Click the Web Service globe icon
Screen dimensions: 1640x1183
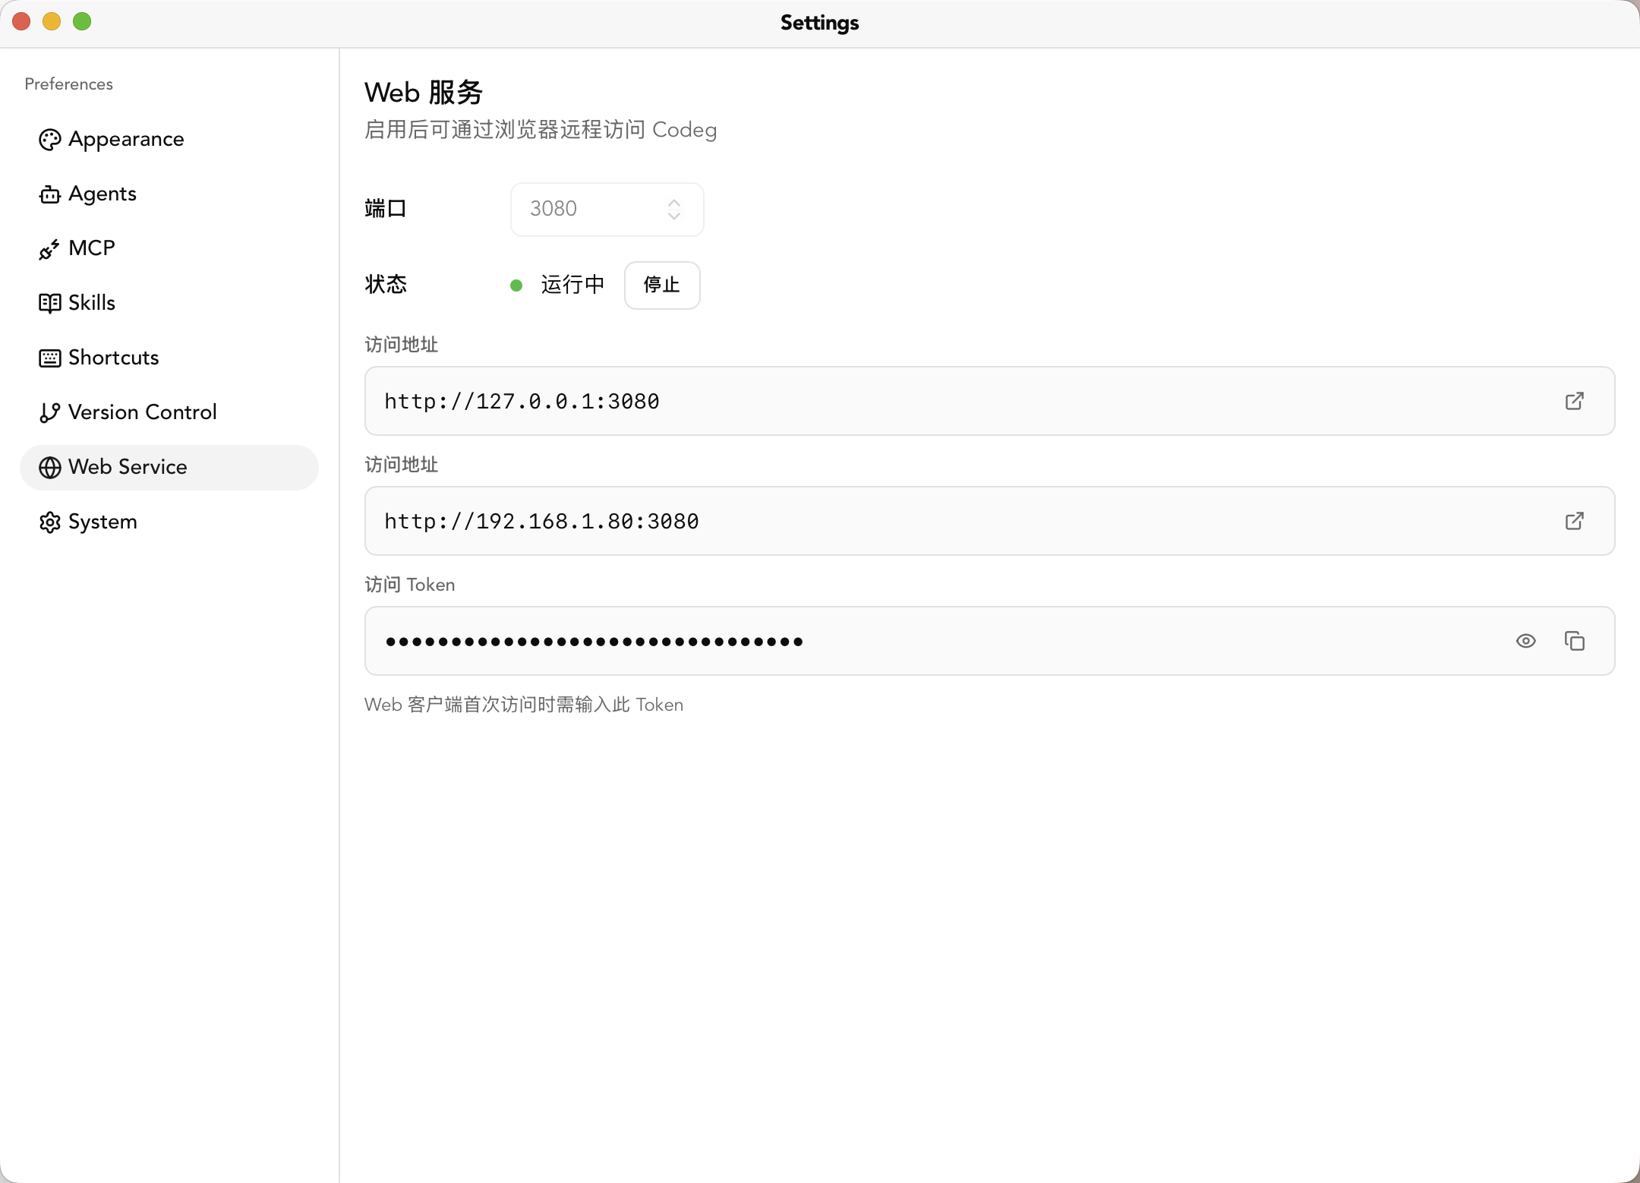click(x=49, y=468)
